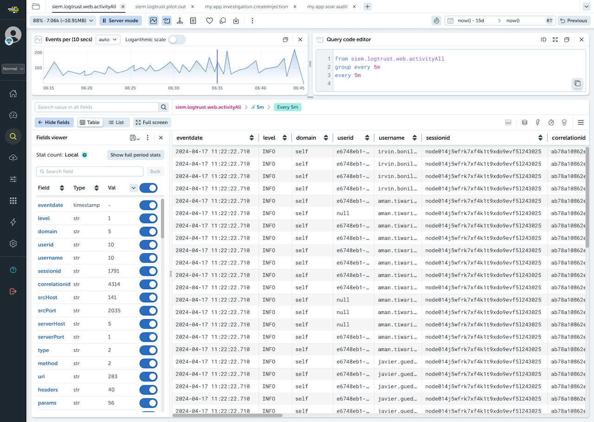Screen dimensions: 594x422
Task: Select the layers icon above the data table
Action: coord(524,122)
